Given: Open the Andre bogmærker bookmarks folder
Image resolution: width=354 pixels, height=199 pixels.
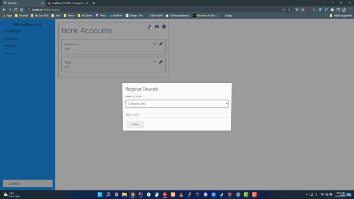Looking at the screenshot, I should [341, 15].
